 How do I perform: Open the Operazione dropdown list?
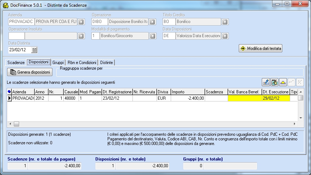point(152,22)
